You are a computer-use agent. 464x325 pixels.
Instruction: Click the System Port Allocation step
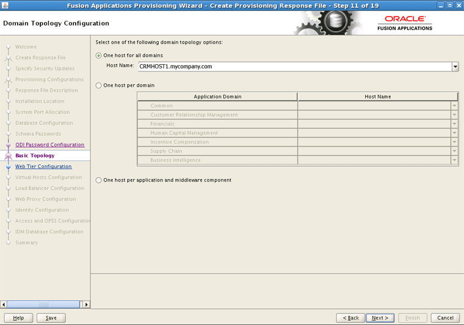pyautogui.click(x=43, y=112)
